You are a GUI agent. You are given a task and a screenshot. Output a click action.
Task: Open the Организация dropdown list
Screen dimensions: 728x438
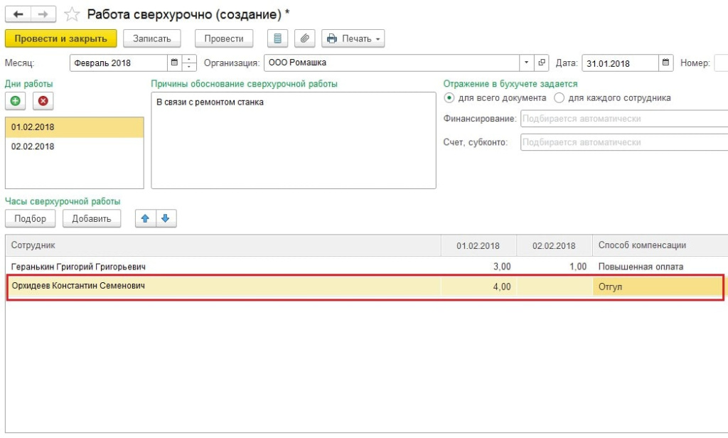pyautogui.click(x=526, y=63)
